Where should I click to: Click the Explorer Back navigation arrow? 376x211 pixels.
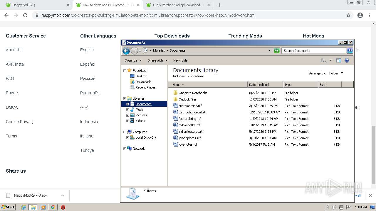click(126, 51)
